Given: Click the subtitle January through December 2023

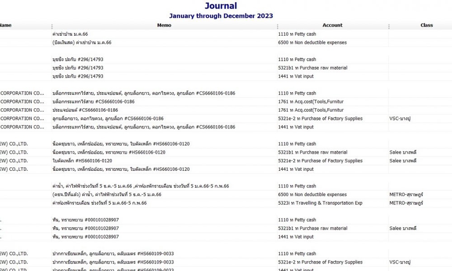Looking at the screenshot, I should (x=221, y=16).
